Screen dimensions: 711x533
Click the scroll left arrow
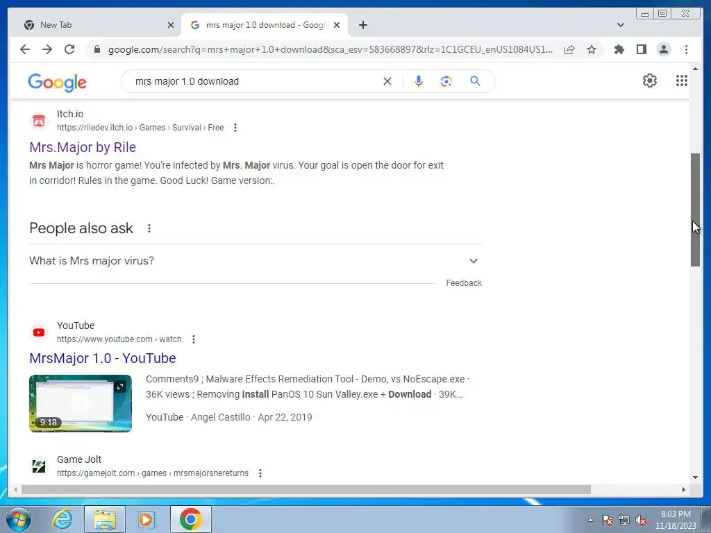coord(15,489)
